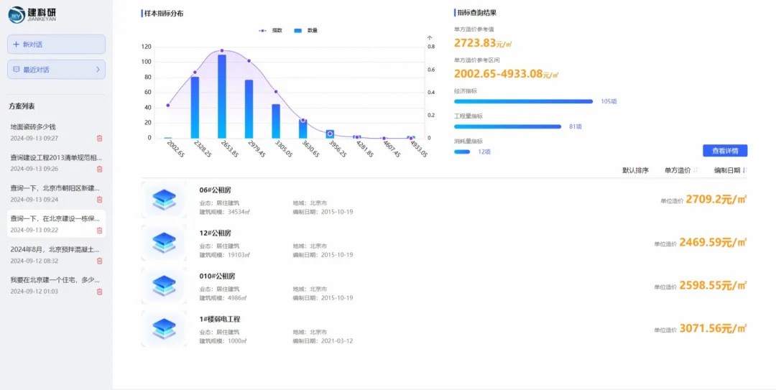The height and width of the screenshot is (390, 776).
Task: Toggle 数量 series in chart legend
Action: 305,31
